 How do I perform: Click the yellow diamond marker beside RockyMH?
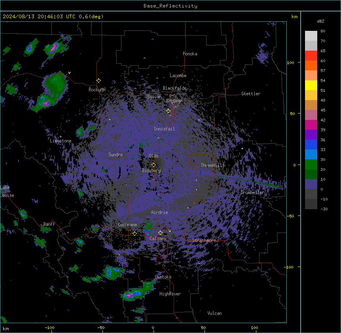(99, 81)
